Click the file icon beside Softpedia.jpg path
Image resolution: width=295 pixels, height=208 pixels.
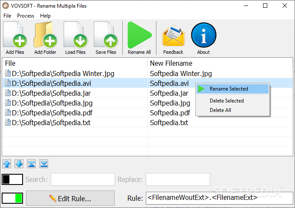pos(8,103)
